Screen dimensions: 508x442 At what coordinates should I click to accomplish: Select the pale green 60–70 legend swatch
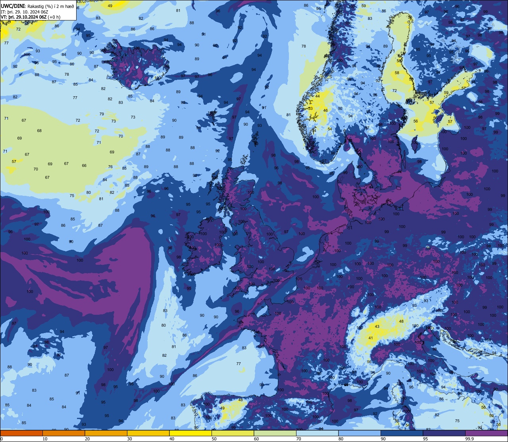coord(275,433)
